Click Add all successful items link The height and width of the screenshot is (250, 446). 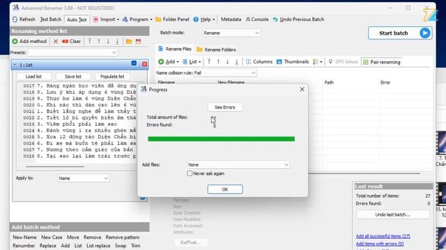(x=383, y=236)
